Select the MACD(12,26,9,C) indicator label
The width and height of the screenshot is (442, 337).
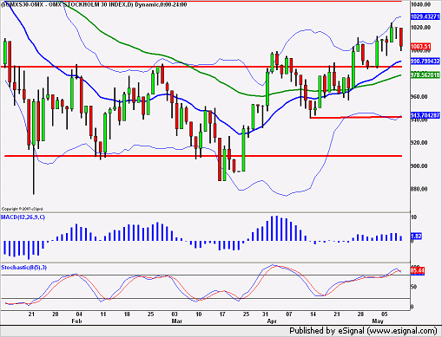click(23, 217)
